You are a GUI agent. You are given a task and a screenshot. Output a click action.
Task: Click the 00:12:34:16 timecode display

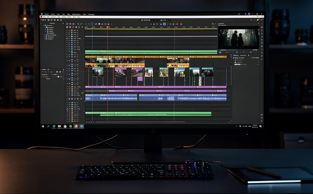point(145,20)
